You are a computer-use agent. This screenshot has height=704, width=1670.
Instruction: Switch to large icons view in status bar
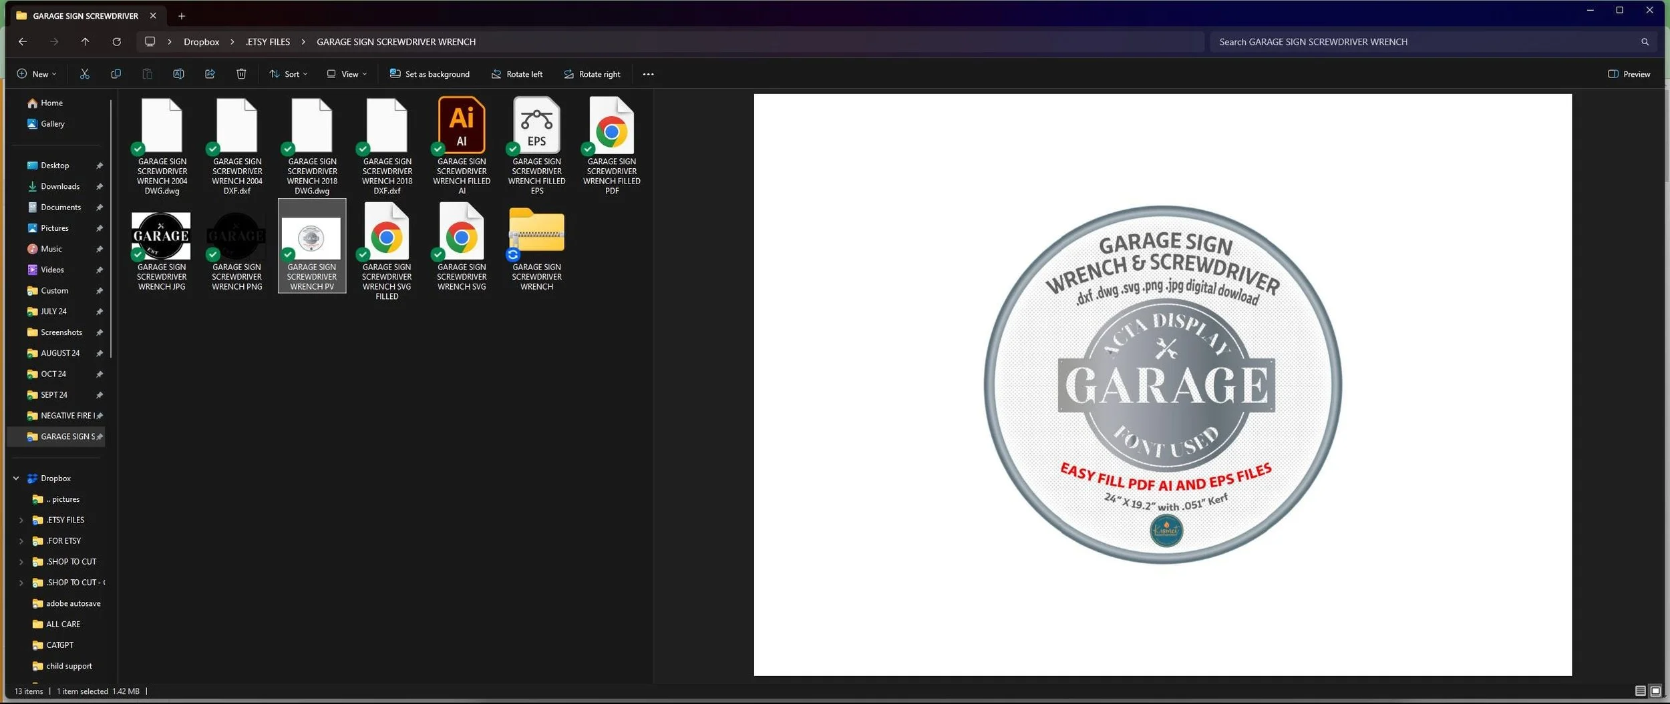click(1655, 691)
